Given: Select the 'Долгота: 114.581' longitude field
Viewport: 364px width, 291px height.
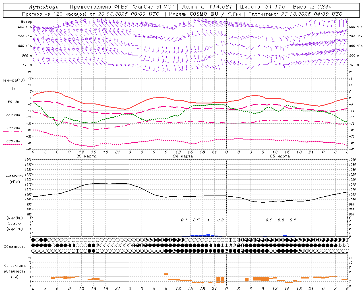Looking at the screenshot, I should (x=207, y=7).
